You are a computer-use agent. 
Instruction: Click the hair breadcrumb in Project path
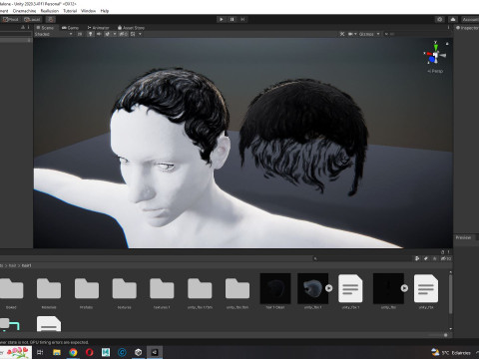pos(12,265)
